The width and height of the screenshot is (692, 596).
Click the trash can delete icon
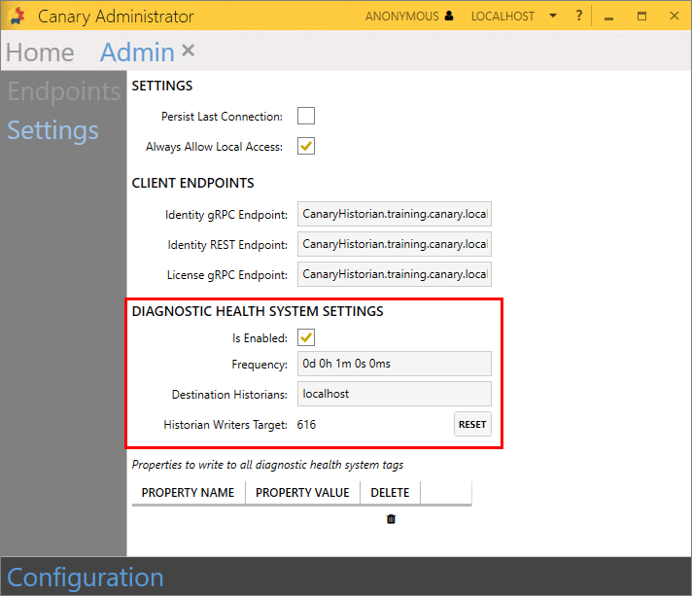(391, 519)
